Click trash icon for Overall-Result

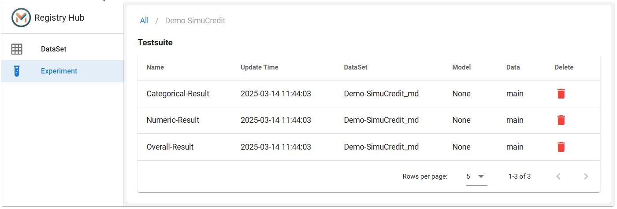coord(561,147)
